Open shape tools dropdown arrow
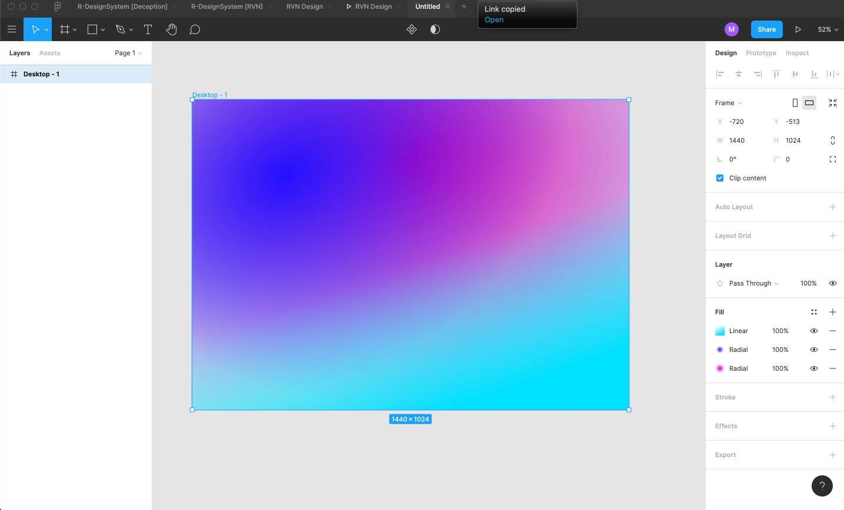This screenshot has width=844, height=510. (103, 29)
